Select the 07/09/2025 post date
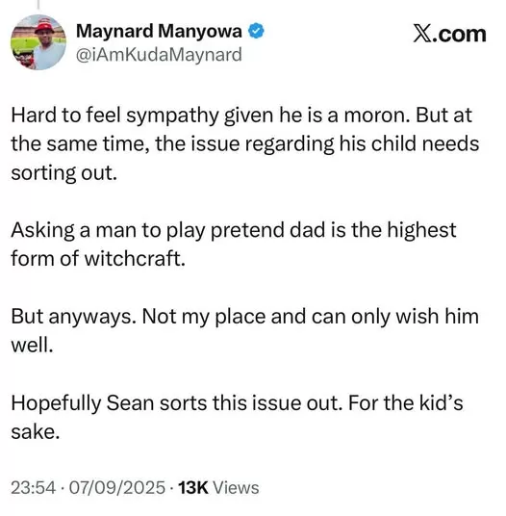The height and width of the screenshot is (516, 506). [x=117, y=487]
